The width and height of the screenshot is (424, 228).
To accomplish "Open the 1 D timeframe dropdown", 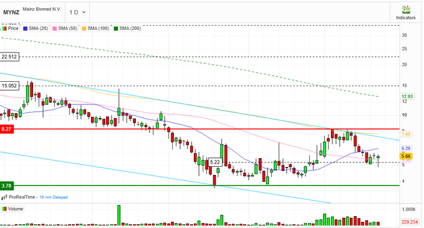I will pyautogui.click(x=77, y=12).
